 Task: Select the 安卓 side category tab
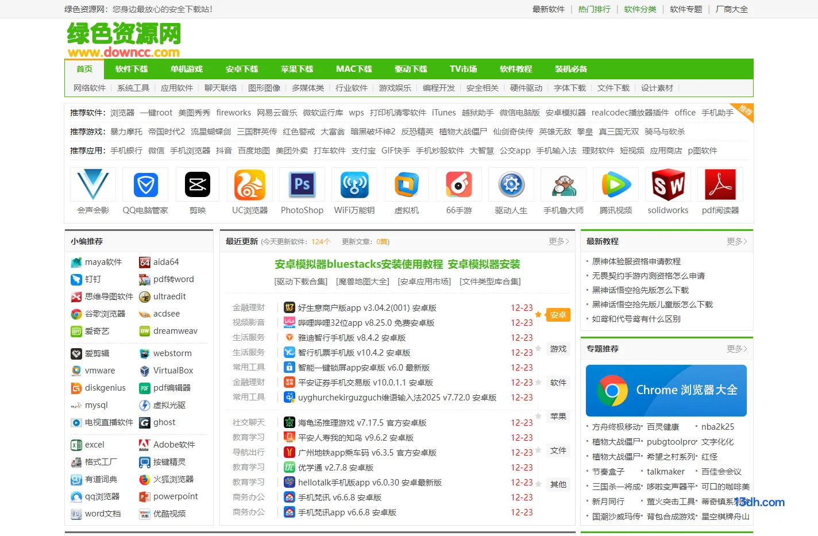click(x=558, y=315)
